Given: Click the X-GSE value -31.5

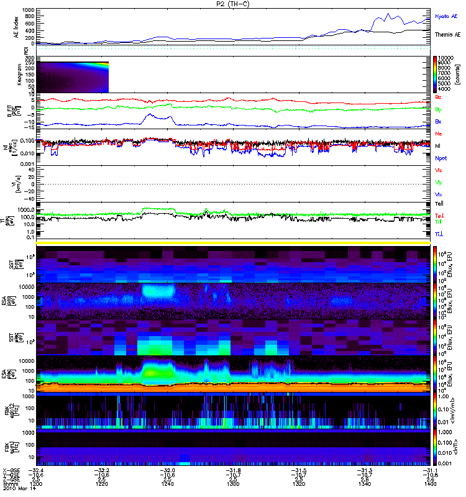Looking at the screenshot, I should (299, 470).
